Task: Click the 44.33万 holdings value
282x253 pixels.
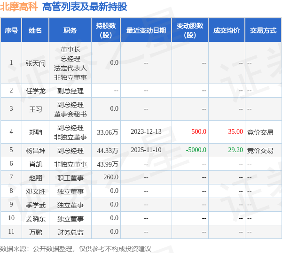Action: pyautogui.click(x=108, y=151)
